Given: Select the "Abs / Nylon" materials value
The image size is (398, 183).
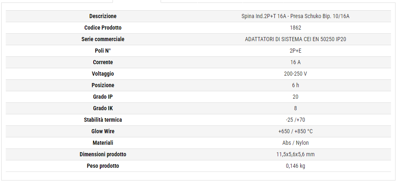Looking at the screenshot, I should pyautogui.click(x=295, y=143).
